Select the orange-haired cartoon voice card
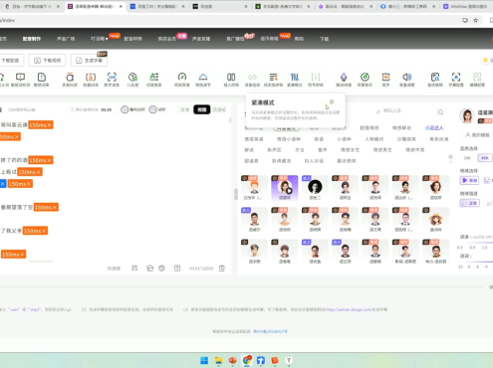This screenshot has height=368, width=493. tap(254, 188)
